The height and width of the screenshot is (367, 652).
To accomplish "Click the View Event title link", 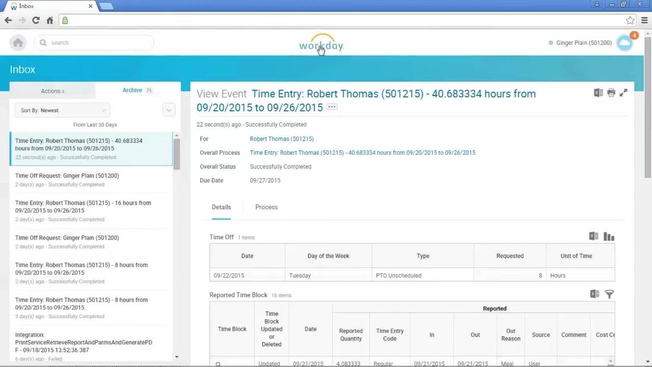I will (x=366, y=100).
